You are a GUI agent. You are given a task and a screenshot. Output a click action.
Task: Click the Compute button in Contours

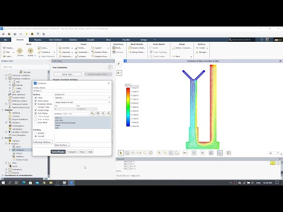tap(72, 152)
